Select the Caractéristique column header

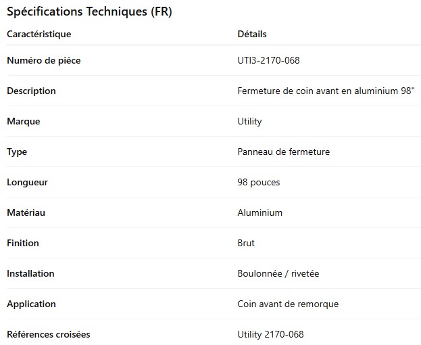pos(39,34)
